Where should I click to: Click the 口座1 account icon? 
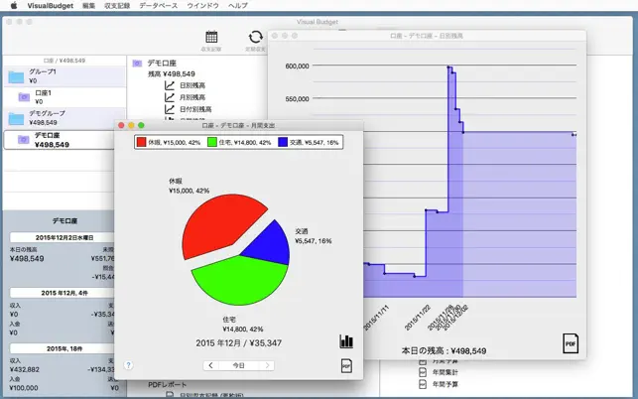click(x=24, y=97)
